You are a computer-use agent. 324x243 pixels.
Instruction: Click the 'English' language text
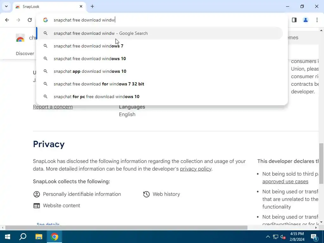(x=127, y=115)
